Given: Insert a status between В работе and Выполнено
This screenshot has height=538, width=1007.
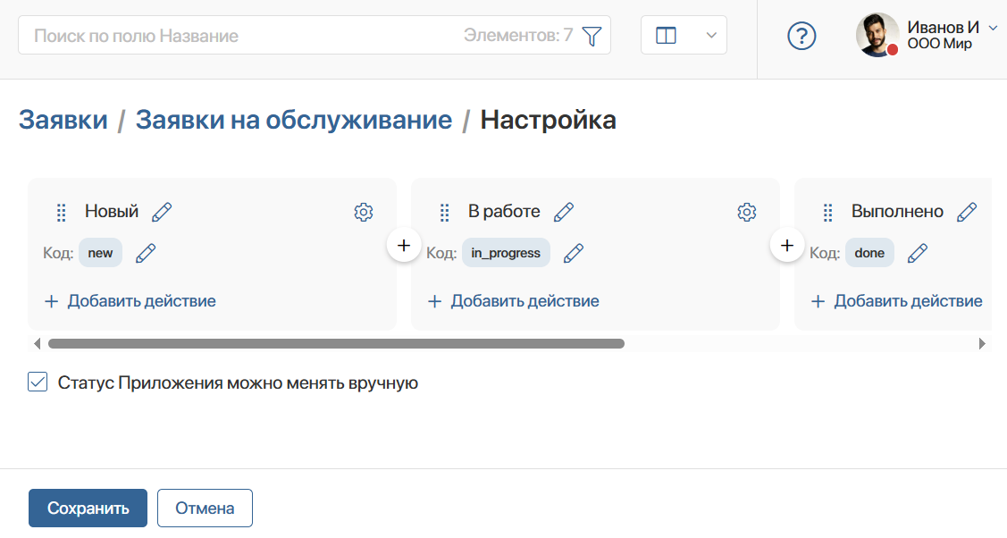Looking at the screenshot, I should [x=787, y=245].
